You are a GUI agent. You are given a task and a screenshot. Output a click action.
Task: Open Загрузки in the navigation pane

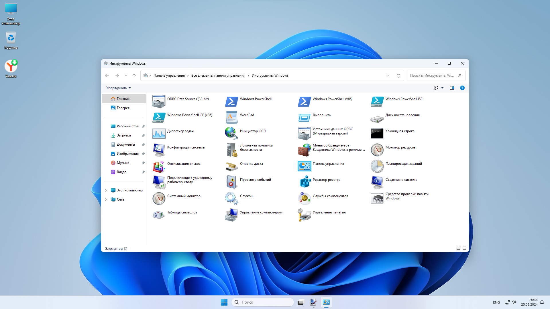coord(123,135)
